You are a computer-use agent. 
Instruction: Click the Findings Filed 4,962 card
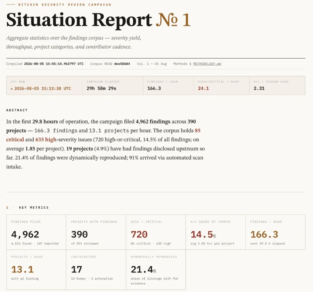point(36,232)
